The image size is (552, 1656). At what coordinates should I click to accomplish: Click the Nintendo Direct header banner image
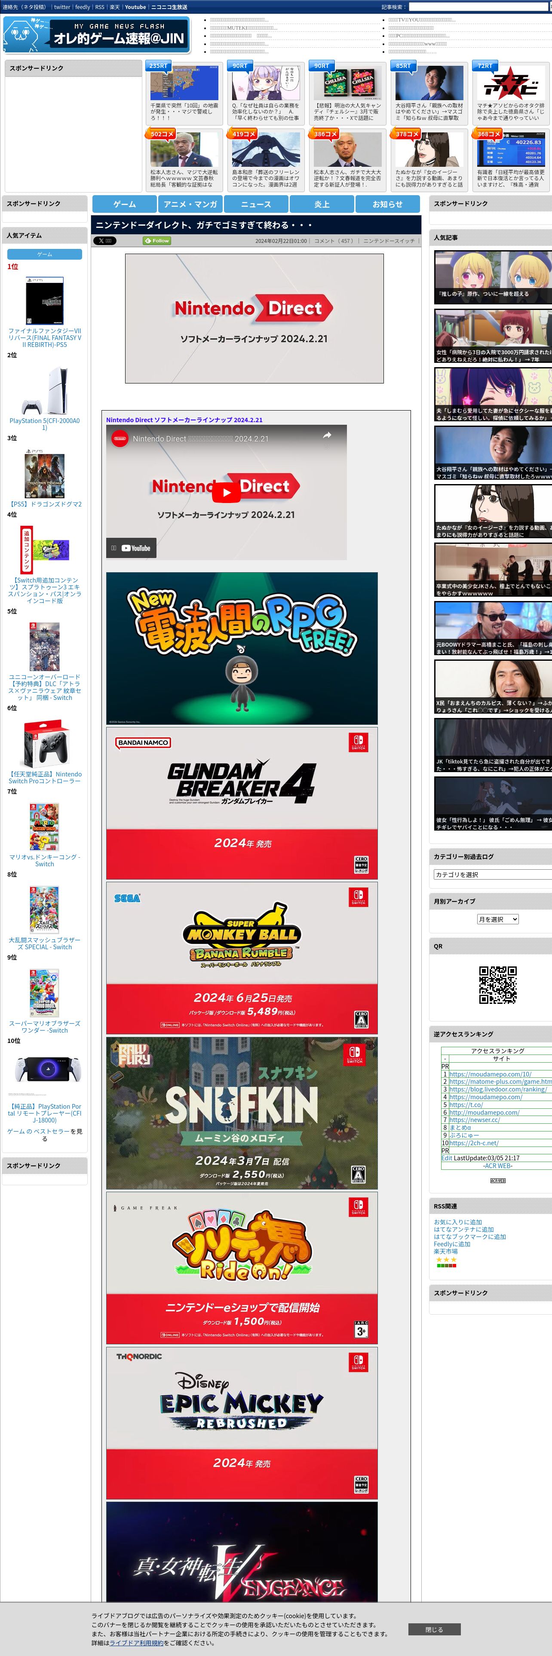pyautogui.click(x=255, y=319)
